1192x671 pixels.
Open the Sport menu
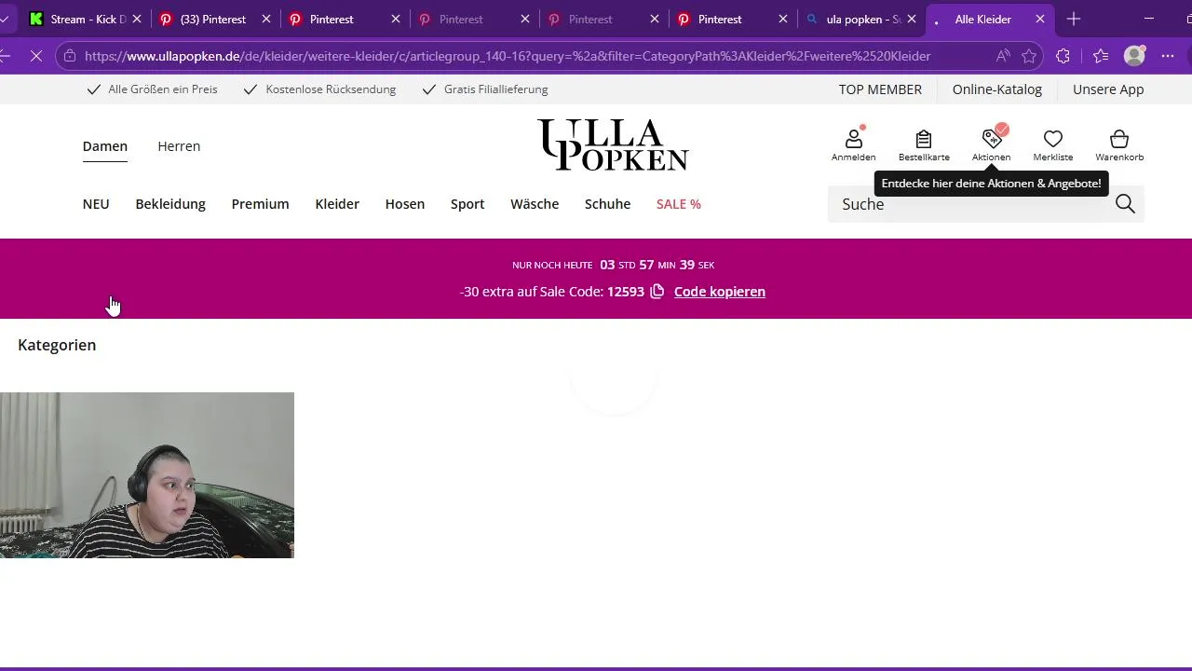[x=467, y=204]
